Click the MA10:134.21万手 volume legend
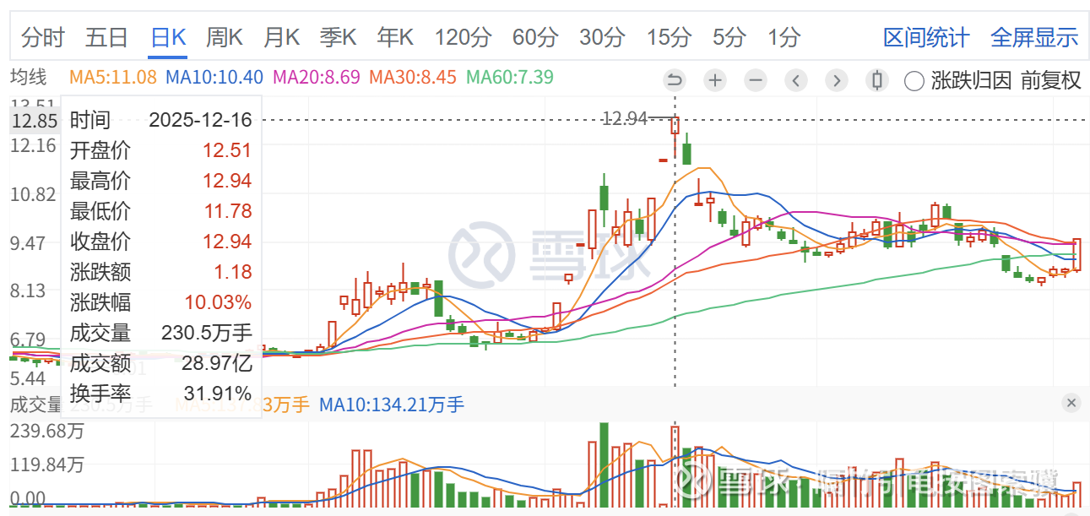The height and width of the screenshot is (516, 1090). (x=392, y=405)
